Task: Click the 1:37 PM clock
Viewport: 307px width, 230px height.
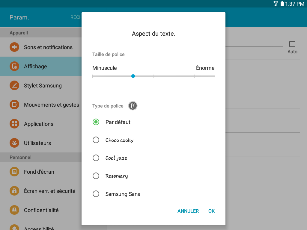Action: [x=294, y=4]
